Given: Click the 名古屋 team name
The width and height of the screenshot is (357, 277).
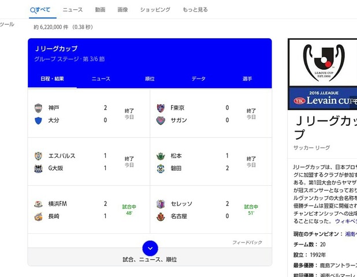Looking at the screenshot, I should [x=178, y=216].
